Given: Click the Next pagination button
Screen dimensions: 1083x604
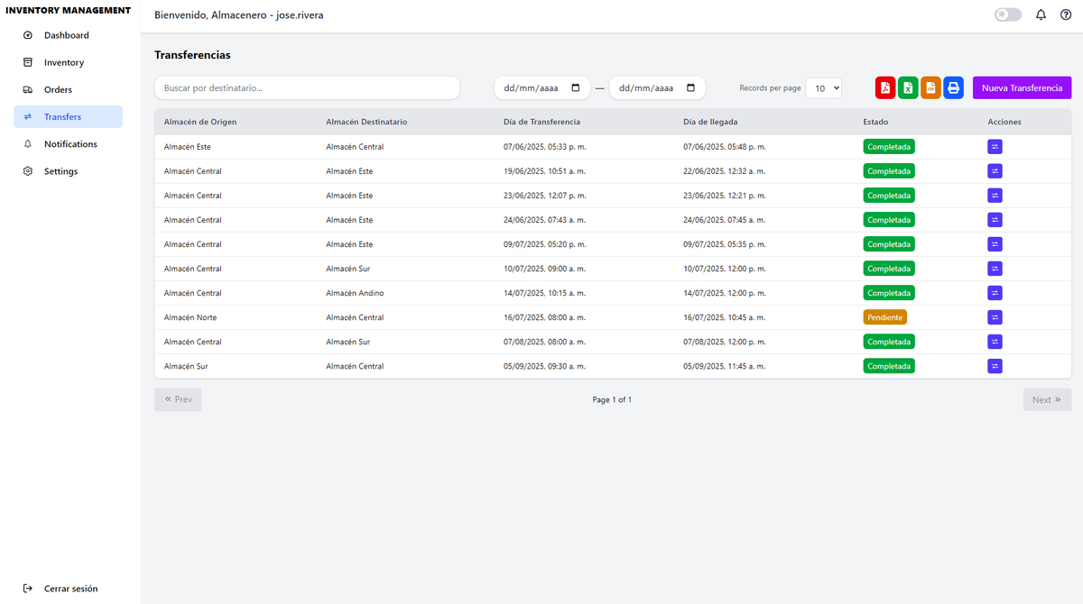Looking at the screenshot, I should [x=1047, y=399].
